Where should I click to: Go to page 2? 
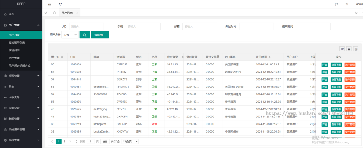pyautogui.click(x=64, y=141)
